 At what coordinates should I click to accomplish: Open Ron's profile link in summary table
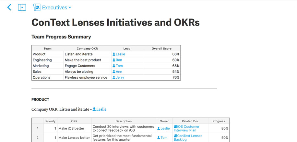tap(119, 60)
